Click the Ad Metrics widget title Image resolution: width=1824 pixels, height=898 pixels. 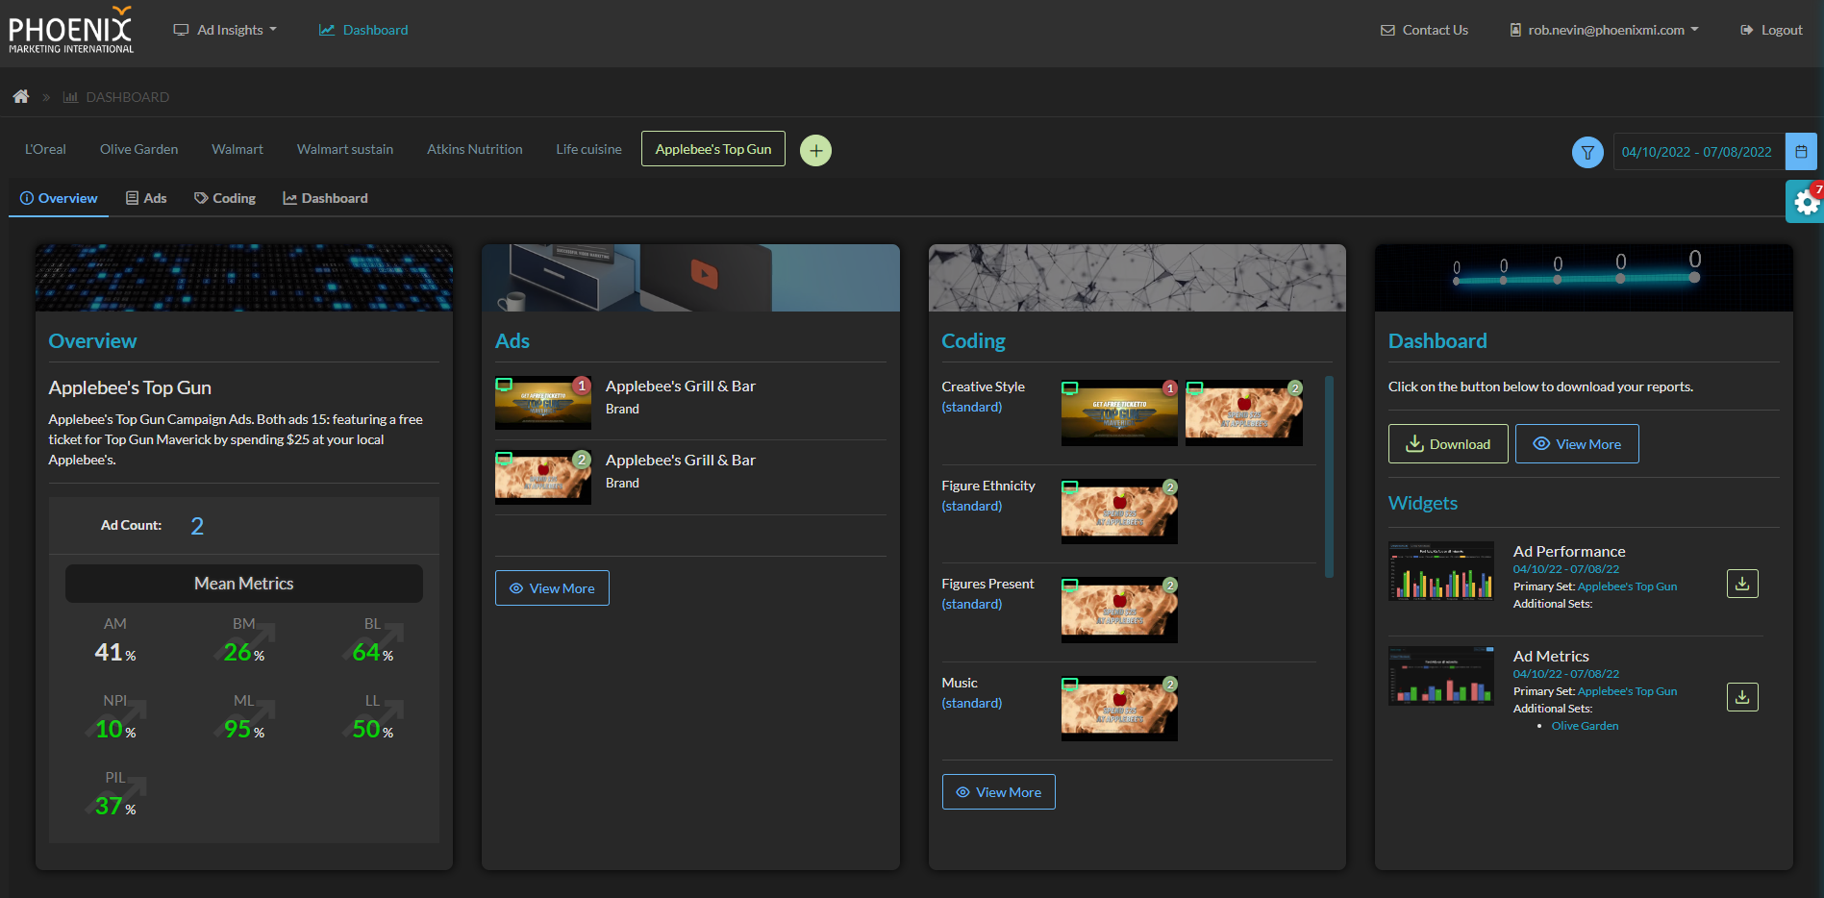pyautogui.click(x=1551, y=656)
